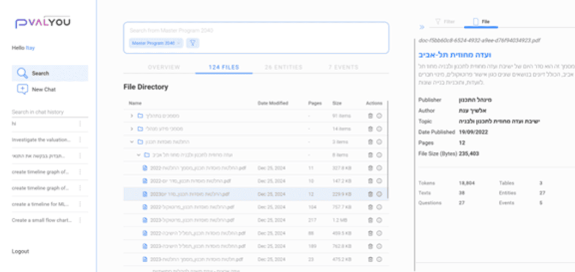Screen dimensions: 575x272
Task: Open circle action icon for 14 items folder
Action: pyautogui.click(x=379, y=129)
